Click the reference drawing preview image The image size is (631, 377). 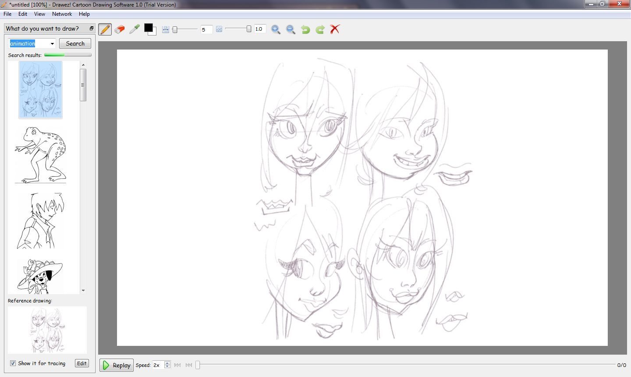[x=47, y=330]
